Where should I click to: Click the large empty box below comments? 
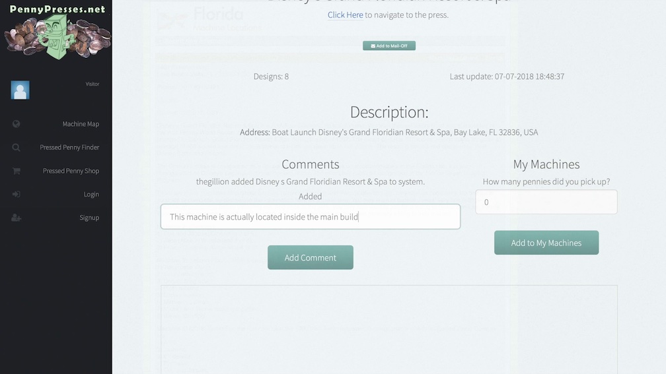388,328
